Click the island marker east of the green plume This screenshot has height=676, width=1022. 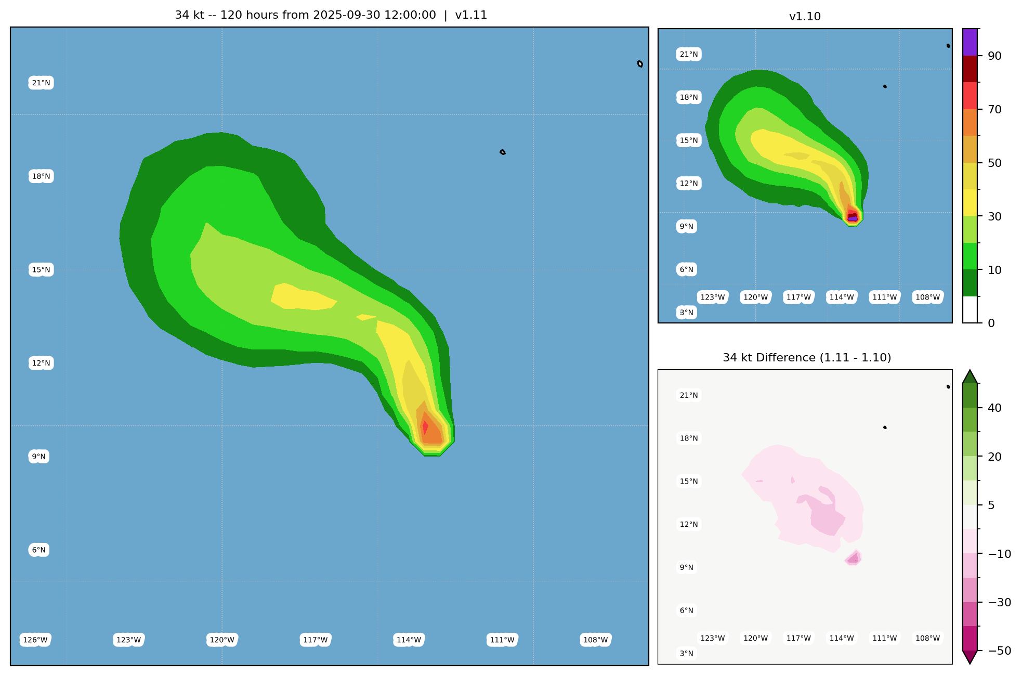(503, 152)
